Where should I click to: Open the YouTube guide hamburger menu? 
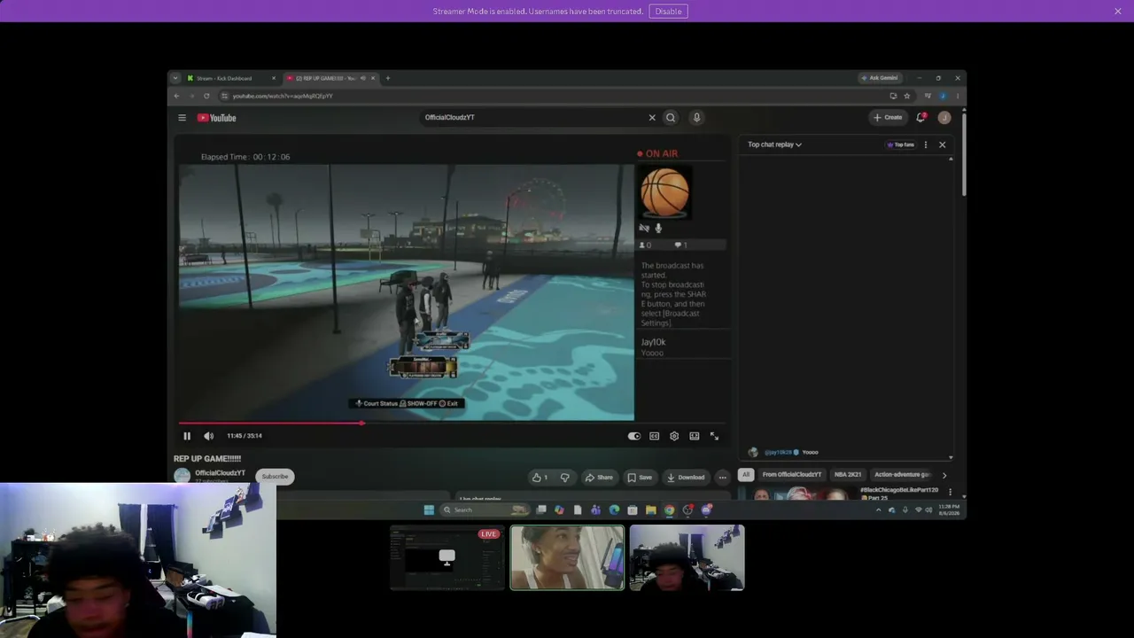tap(182, 118)
